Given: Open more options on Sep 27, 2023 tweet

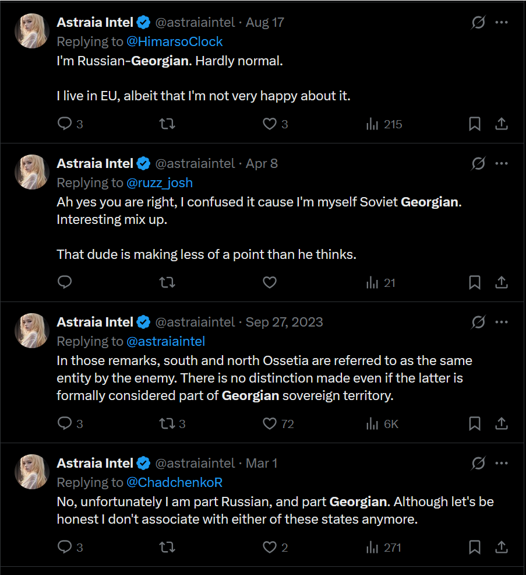Looking at the screenshot, I should pyautogui.click(x=502, y=322).
